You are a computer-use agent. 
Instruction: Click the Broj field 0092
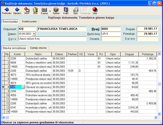click(111, 29)
